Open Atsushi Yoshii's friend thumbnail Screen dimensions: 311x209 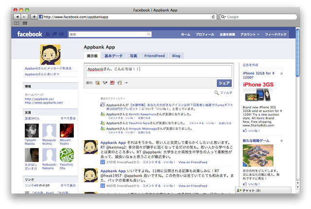(67, 130)
